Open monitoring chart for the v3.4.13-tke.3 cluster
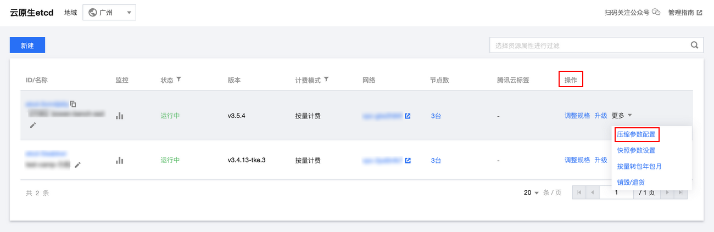 tap(119, 160)
